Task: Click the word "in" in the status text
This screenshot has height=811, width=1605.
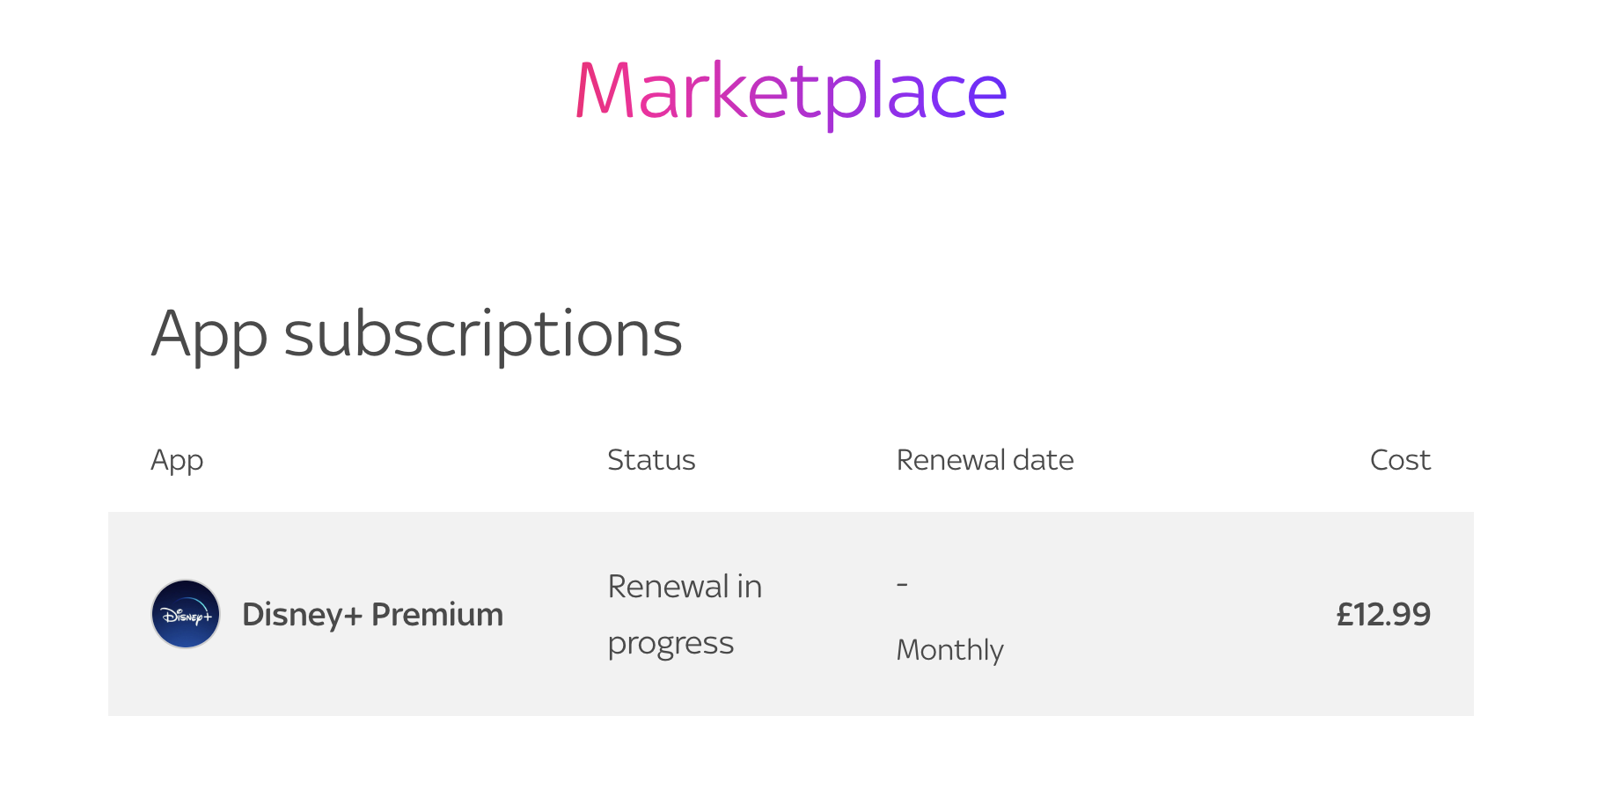Action: click(750, 587)
